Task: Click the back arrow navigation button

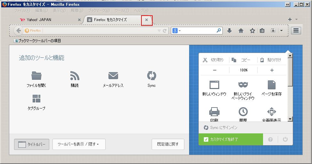Action: pyautogui.click(x=19, y=31)
